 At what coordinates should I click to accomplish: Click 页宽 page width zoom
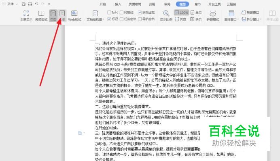coord(180,19)
